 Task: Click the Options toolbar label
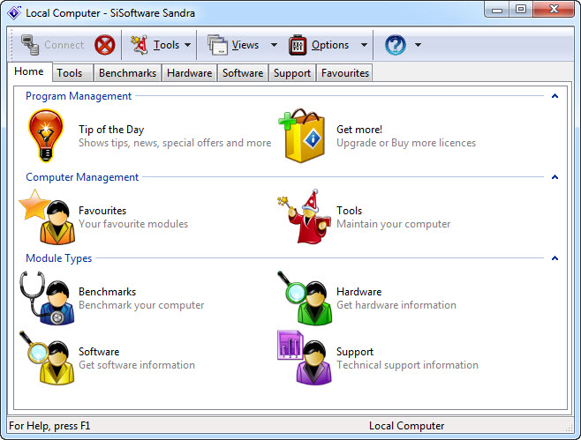click(x=330, y=45)
